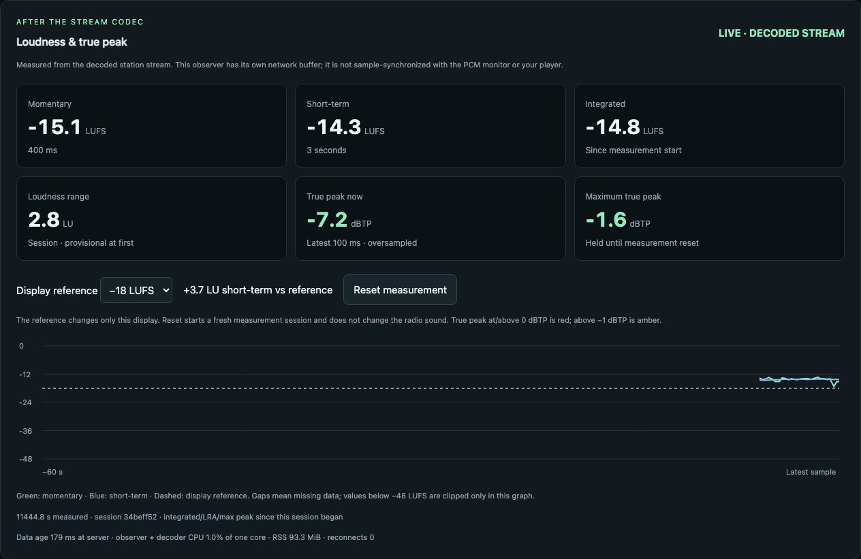
Task: Click the '400 ms' caption under Momentary
Action: click(41, 150)
